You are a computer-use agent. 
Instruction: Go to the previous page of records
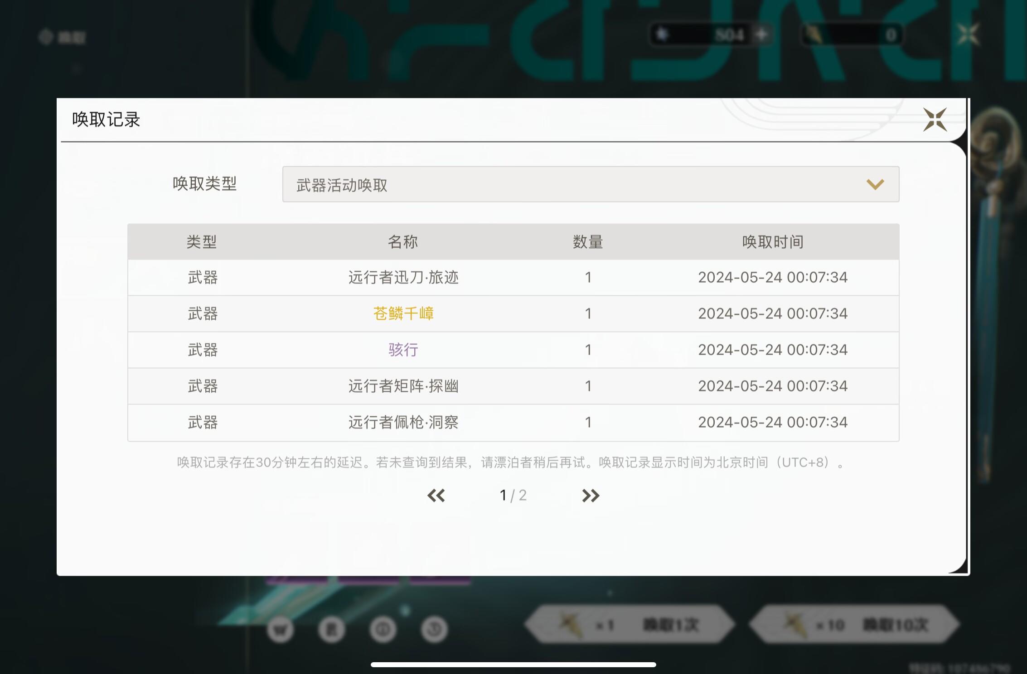point(436,496)
